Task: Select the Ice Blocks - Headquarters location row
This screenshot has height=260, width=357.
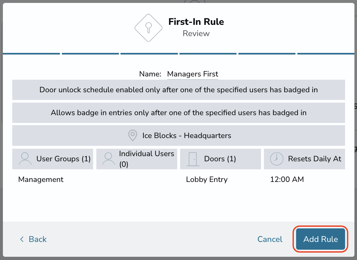Action: (x=179, y=135)
